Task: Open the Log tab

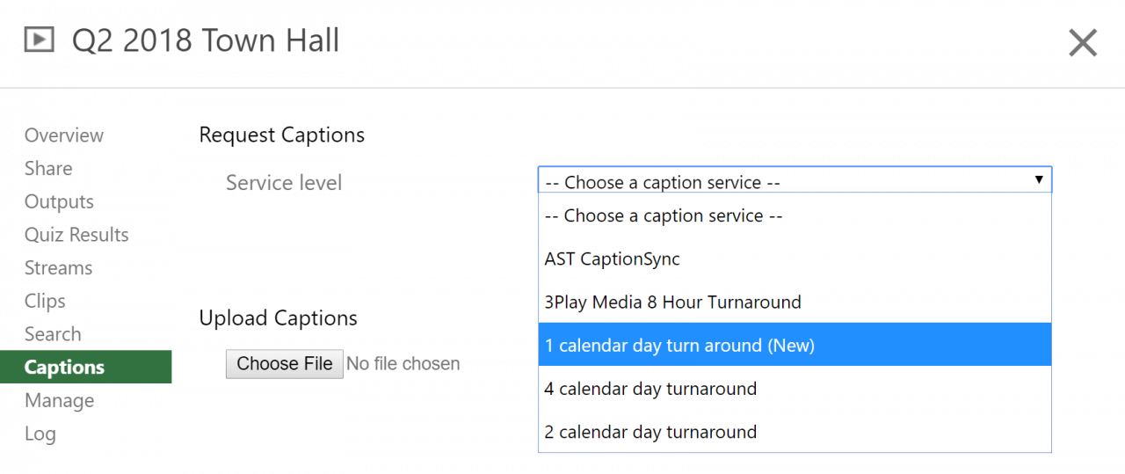Action: coord(40,434)
